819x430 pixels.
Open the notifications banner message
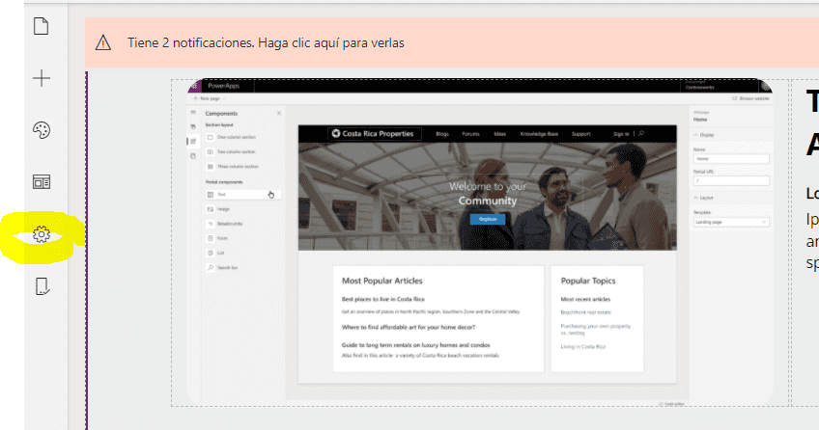tap(266, 42)
